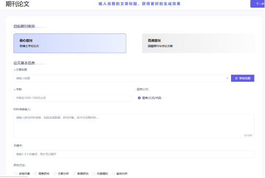
Task: Click the purple 智能选题 button
Action: (x=243, y=78)
